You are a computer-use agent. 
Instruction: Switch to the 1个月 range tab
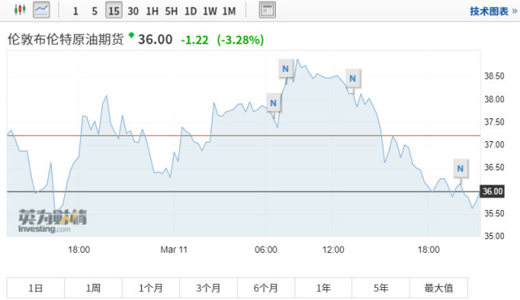click(151, 288)
